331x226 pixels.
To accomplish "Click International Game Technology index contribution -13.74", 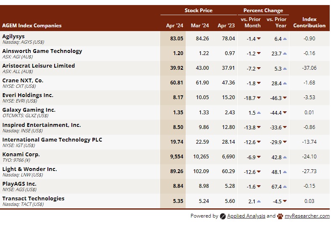I will point(309,142).
